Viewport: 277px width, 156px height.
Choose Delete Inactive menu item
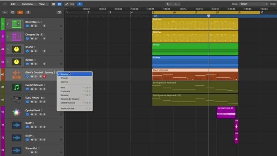coord(74,103)
